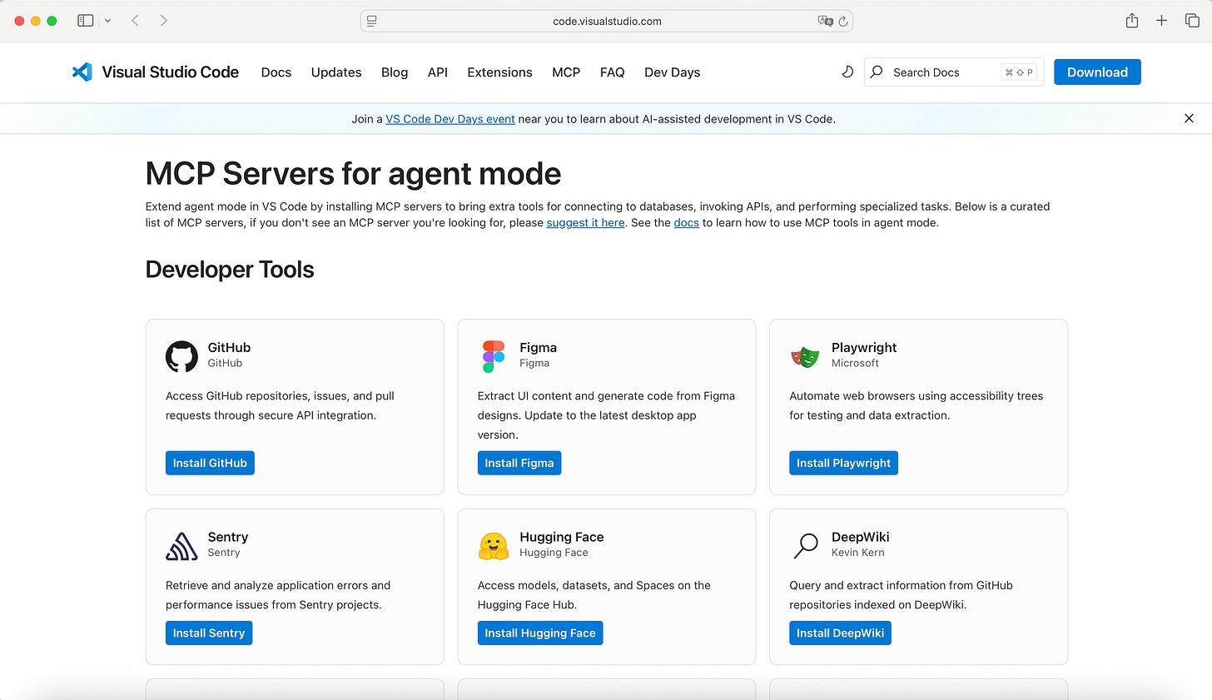Reload the page

pyautogui.click(x=843, y=21)
